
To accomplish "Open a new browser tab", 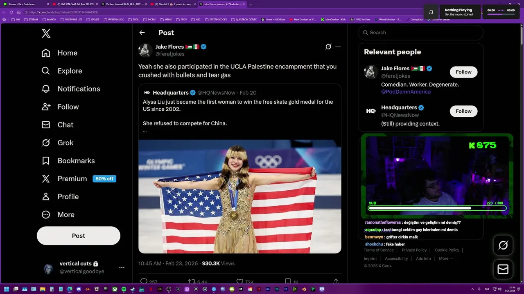I will [251, 4].
